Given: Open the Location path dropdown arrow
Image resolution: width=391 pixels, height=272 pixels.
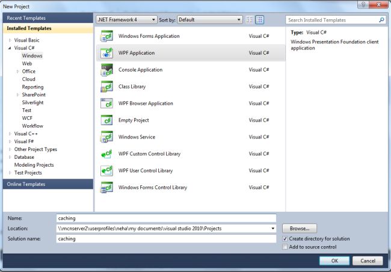Looking at the screenshot, I should [x=273, y=228].
